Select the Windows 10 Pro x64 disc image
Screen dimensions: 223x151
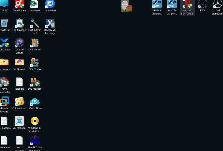click(35, 125)
